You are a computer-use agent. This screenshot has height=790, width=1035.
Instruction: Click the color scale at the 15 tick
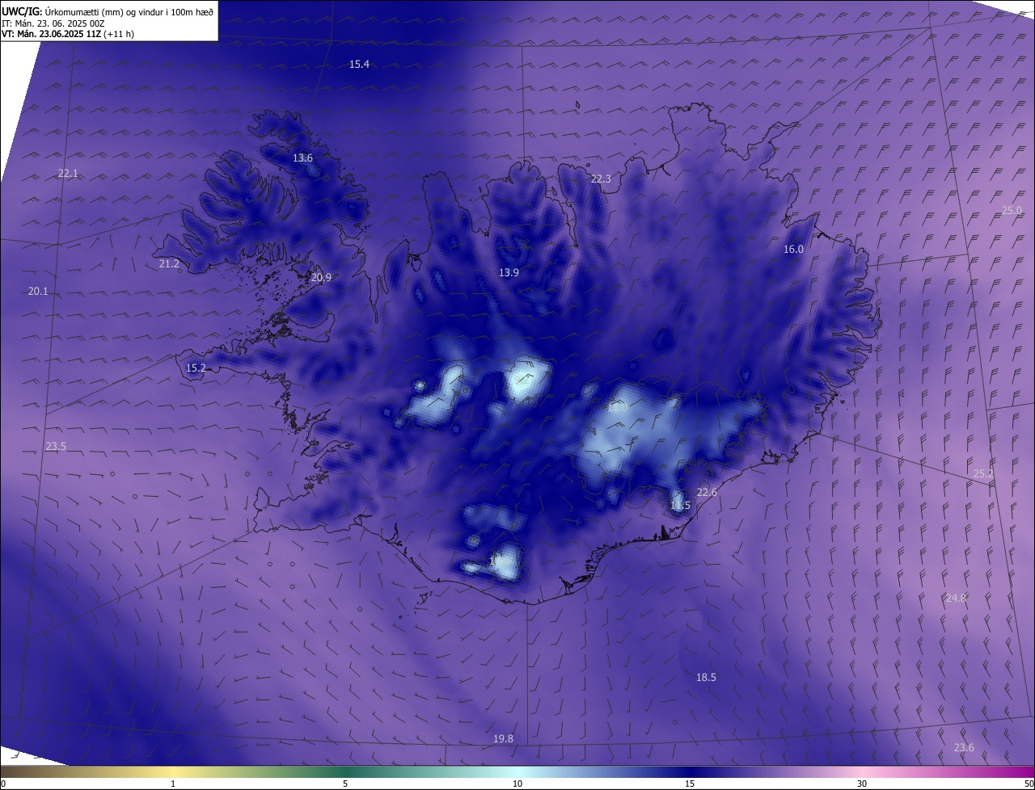pyautogui.click(x=690, y=784)
